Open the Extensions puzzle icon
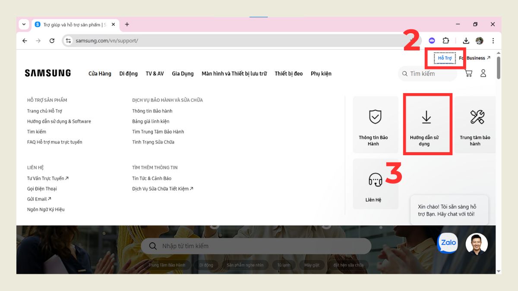Screen dimensions: 518x291 446,41
